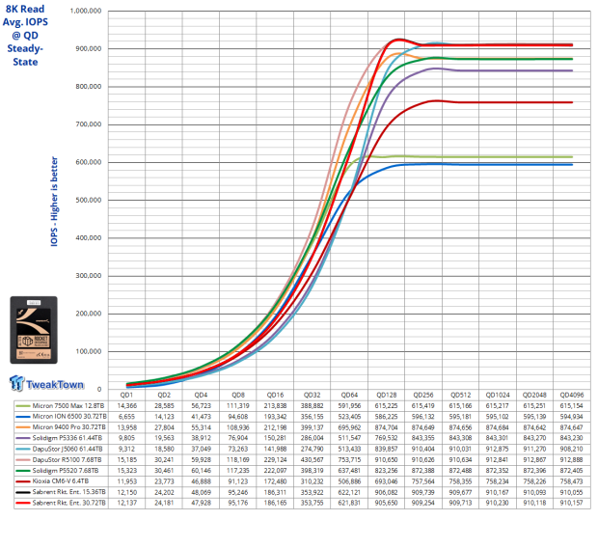
Task: Click the 'IOPS - Higher is better' axis label
Action: click(54, 202)
